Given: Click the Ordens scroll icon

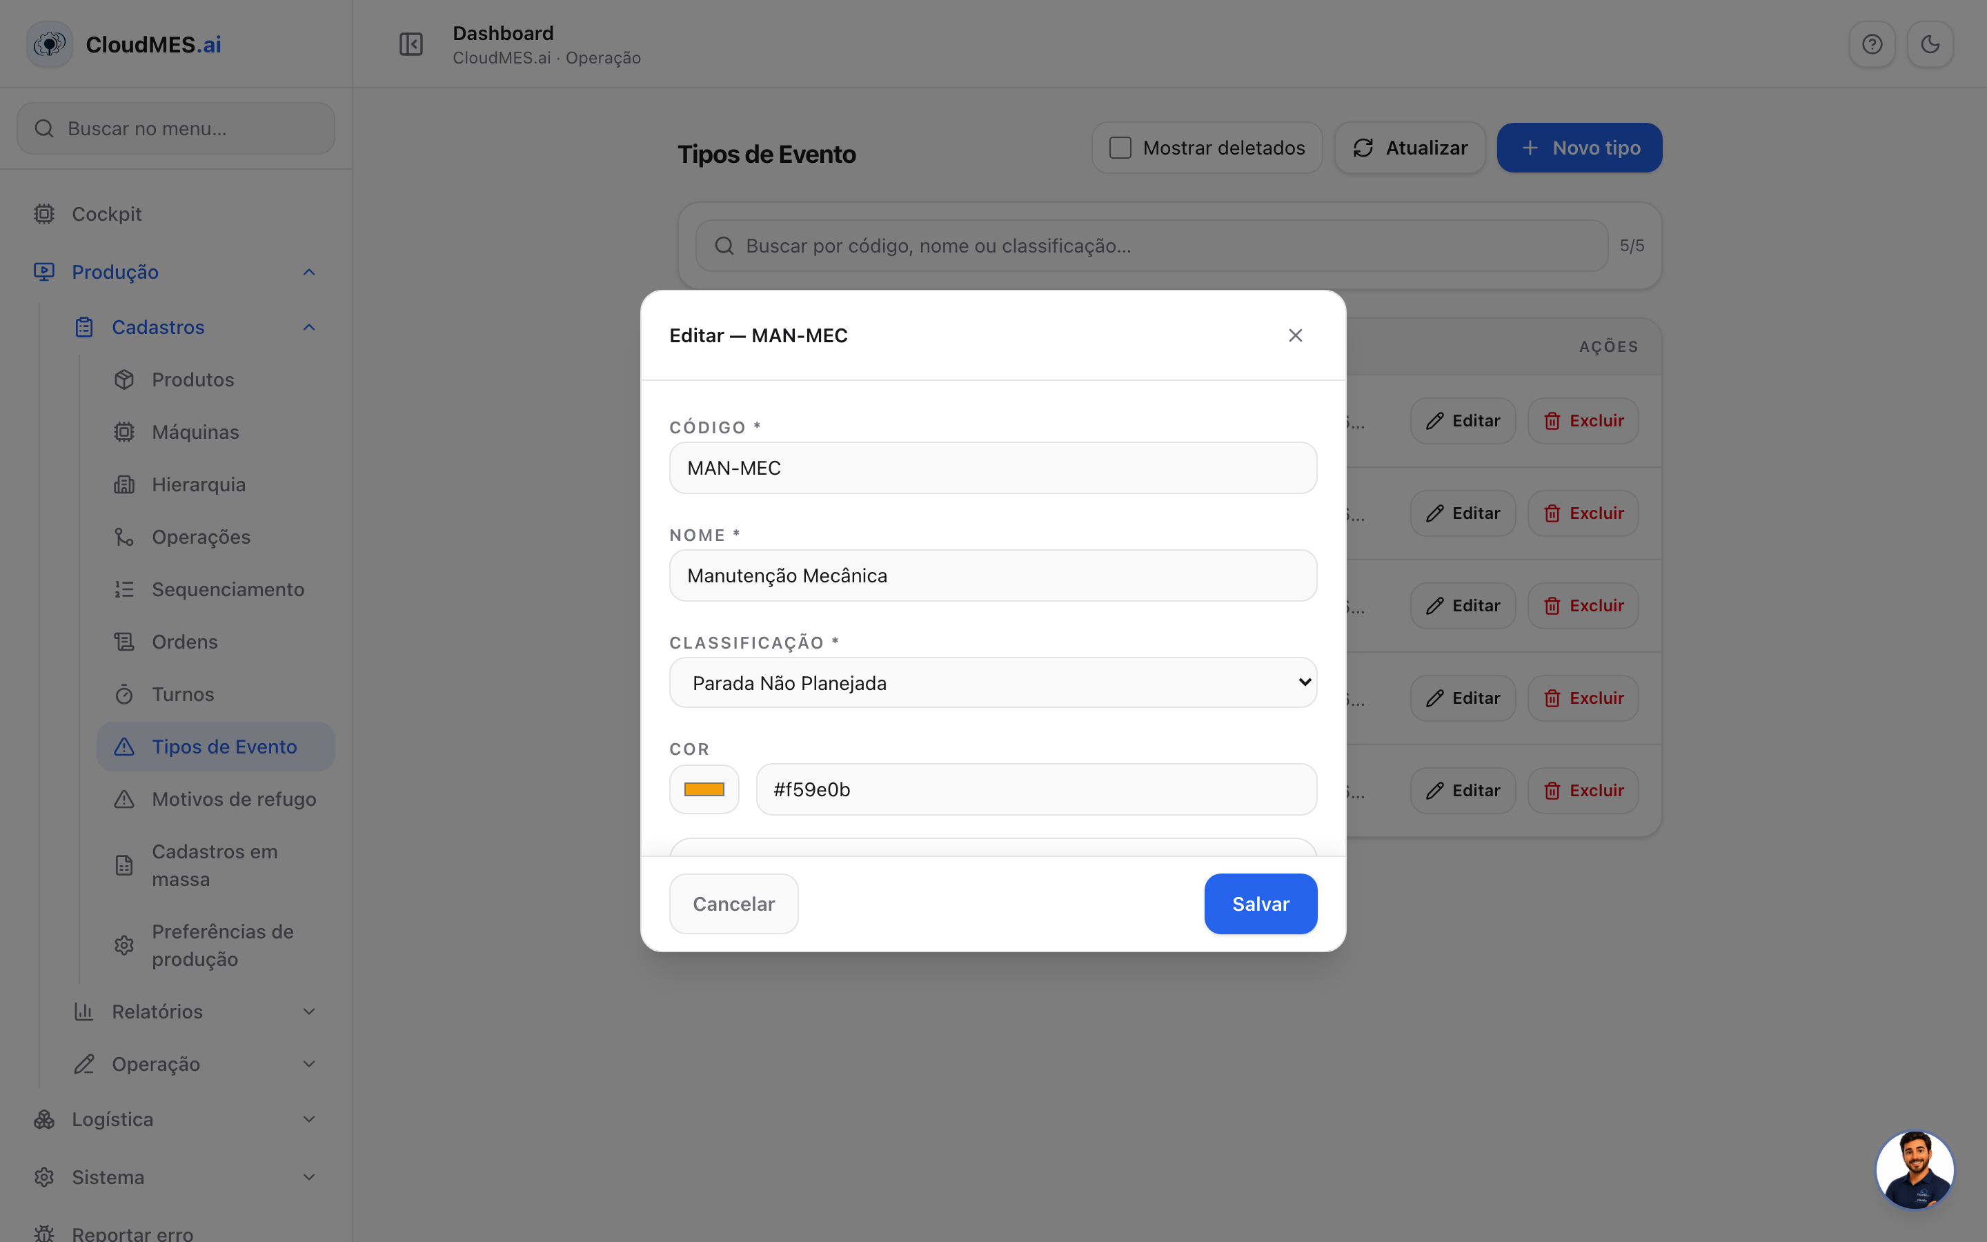Looking at the screenshot, I should [124, 642].
